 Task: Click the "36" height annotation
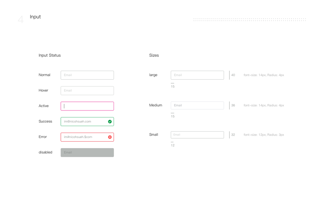[x=233, y=105]
